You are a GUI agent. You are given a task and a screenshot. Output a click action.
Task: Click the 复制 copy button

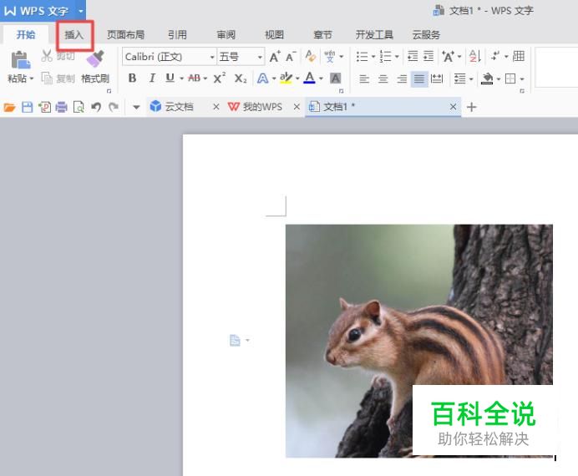pos(58,78)
